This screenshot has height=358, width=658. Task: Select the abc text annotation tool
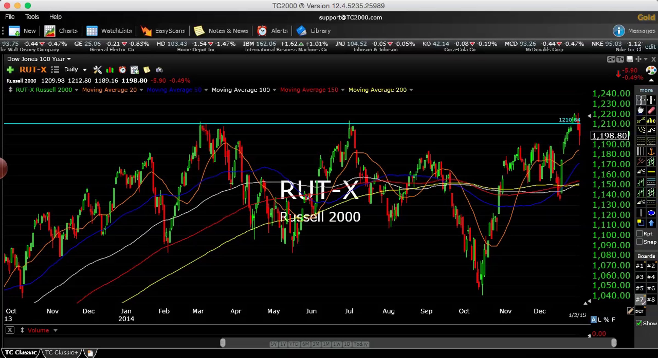tap(651, 120)
